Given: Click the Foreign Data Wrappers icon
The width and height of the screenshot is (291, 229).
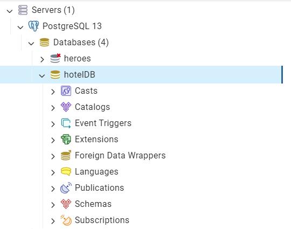Looking at the screenshot, I should click(66, 155).
